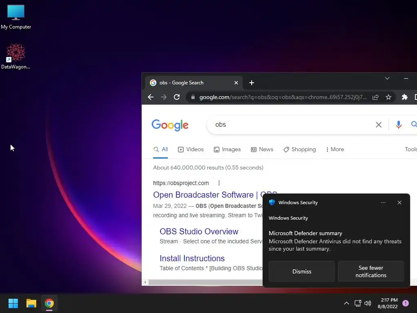Select the obs - Google Search tab
417x313 pixels.
coord(193,83)
